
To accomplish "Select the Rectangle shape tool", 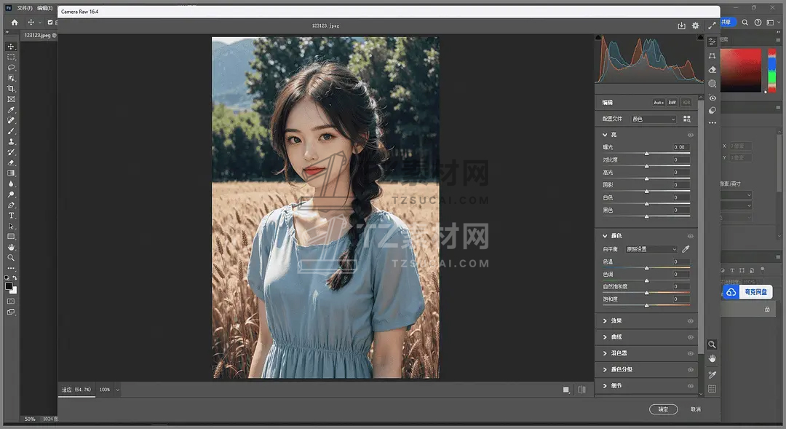I will click(11, 236).
